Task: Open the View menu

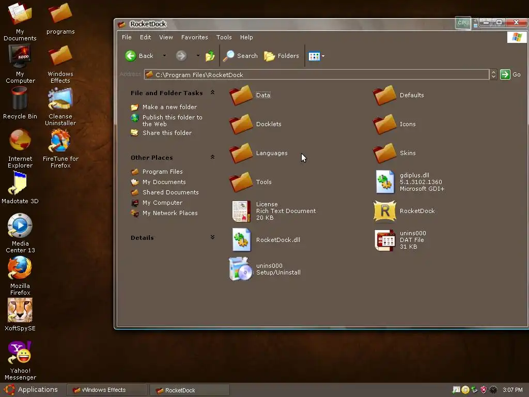Action: [x=166, y=37]
